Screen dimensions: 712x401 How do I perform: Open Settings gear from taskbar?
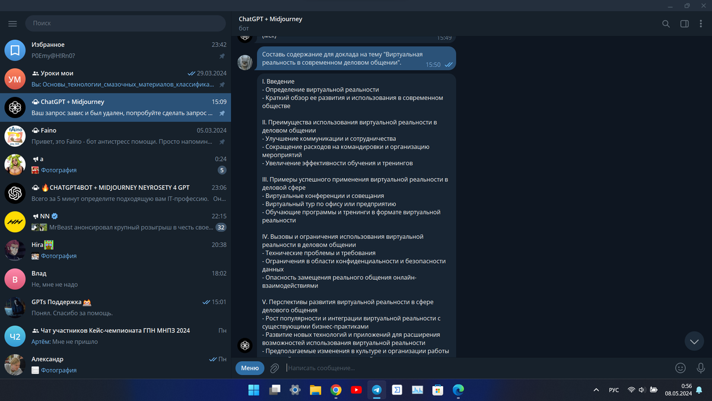[x=295, y=390]
